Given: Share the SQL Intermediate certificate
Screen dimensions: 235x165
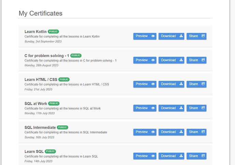Looking at the screenshot, I should coord(196,132).
